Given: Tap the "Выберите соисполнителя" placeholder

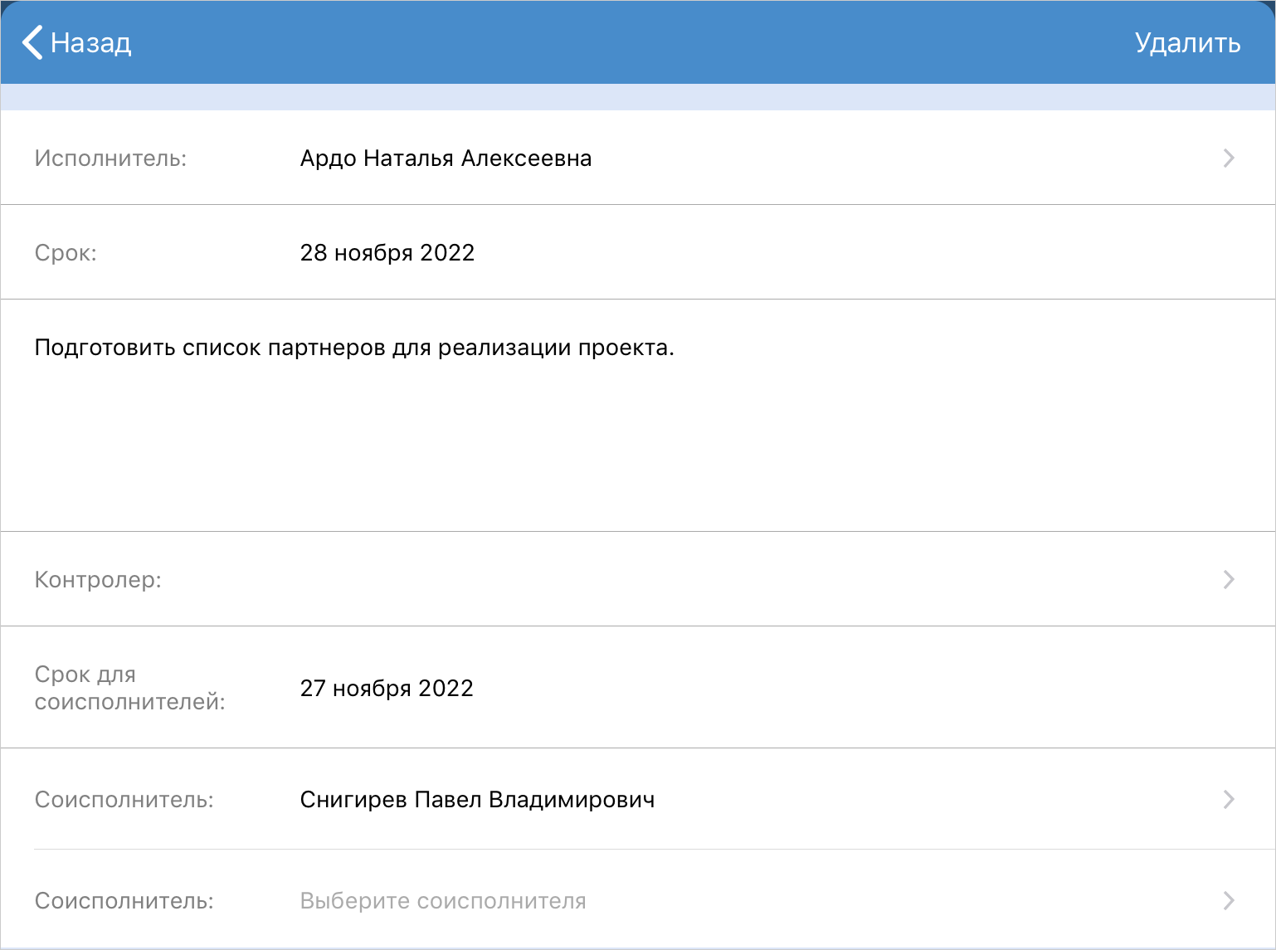Looking at the screenshot, I should [x=443, y=900].
